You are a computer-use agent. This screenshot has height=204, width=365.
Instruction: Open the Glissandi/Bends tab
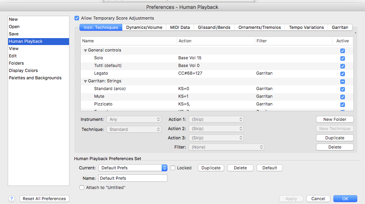coord(214,27)
